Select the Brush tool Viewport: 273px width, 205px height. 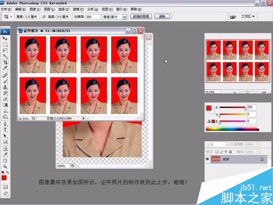(x=5, y=81)
